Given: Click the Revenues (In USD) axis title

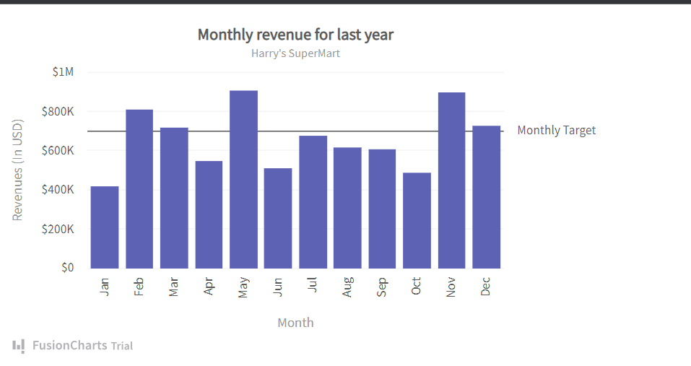Looking at the screenshot, I should (x=17, y=170).
